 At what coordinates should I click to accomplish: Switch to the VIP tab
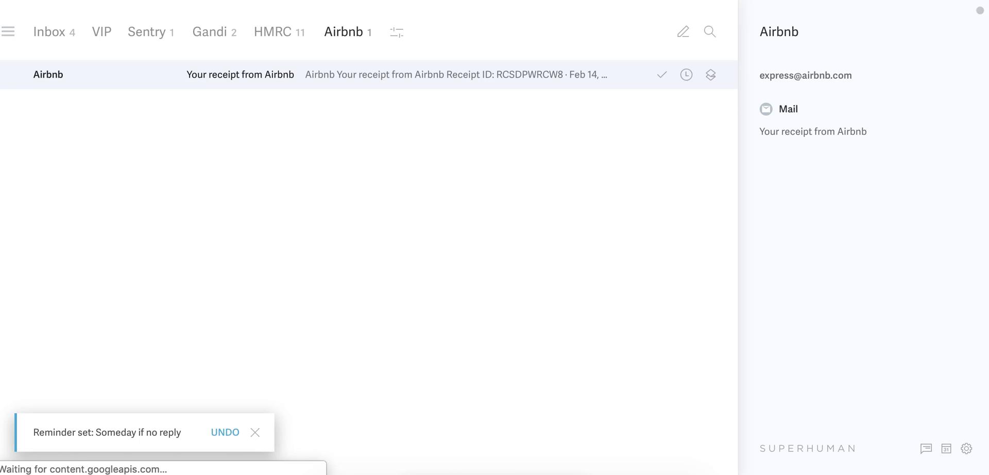tap(101, 32)
